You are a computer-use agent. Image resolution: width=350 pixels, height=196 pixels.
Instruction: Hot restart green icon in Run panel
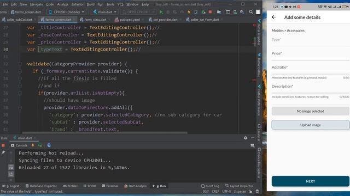[x=40, y=145]
